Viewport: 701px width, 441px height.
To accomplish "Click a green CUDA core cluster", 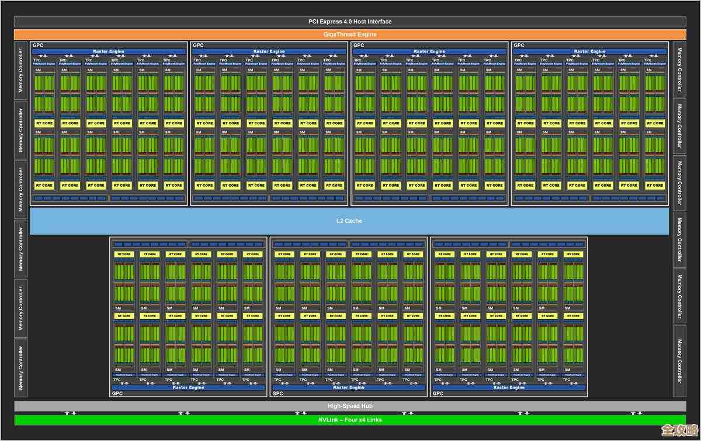I will click(x=44, y=85).
